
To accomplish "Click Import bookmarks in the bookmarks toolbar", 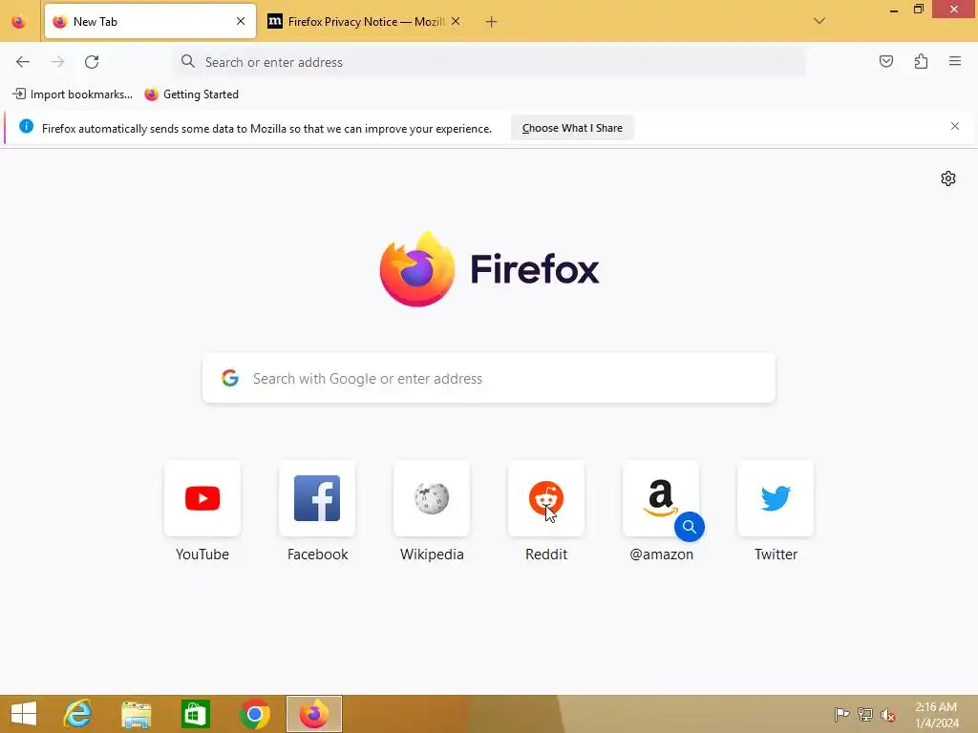I will pyautogui.click(x=73, y=94).
